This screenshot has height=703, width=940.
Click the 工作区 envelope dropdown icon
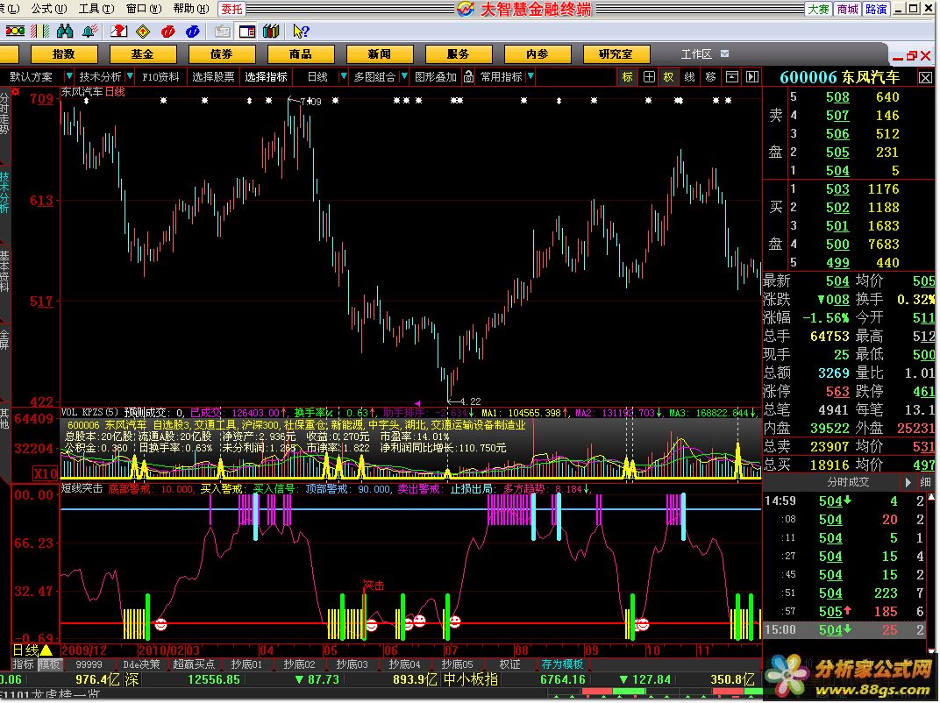(725, 54)
